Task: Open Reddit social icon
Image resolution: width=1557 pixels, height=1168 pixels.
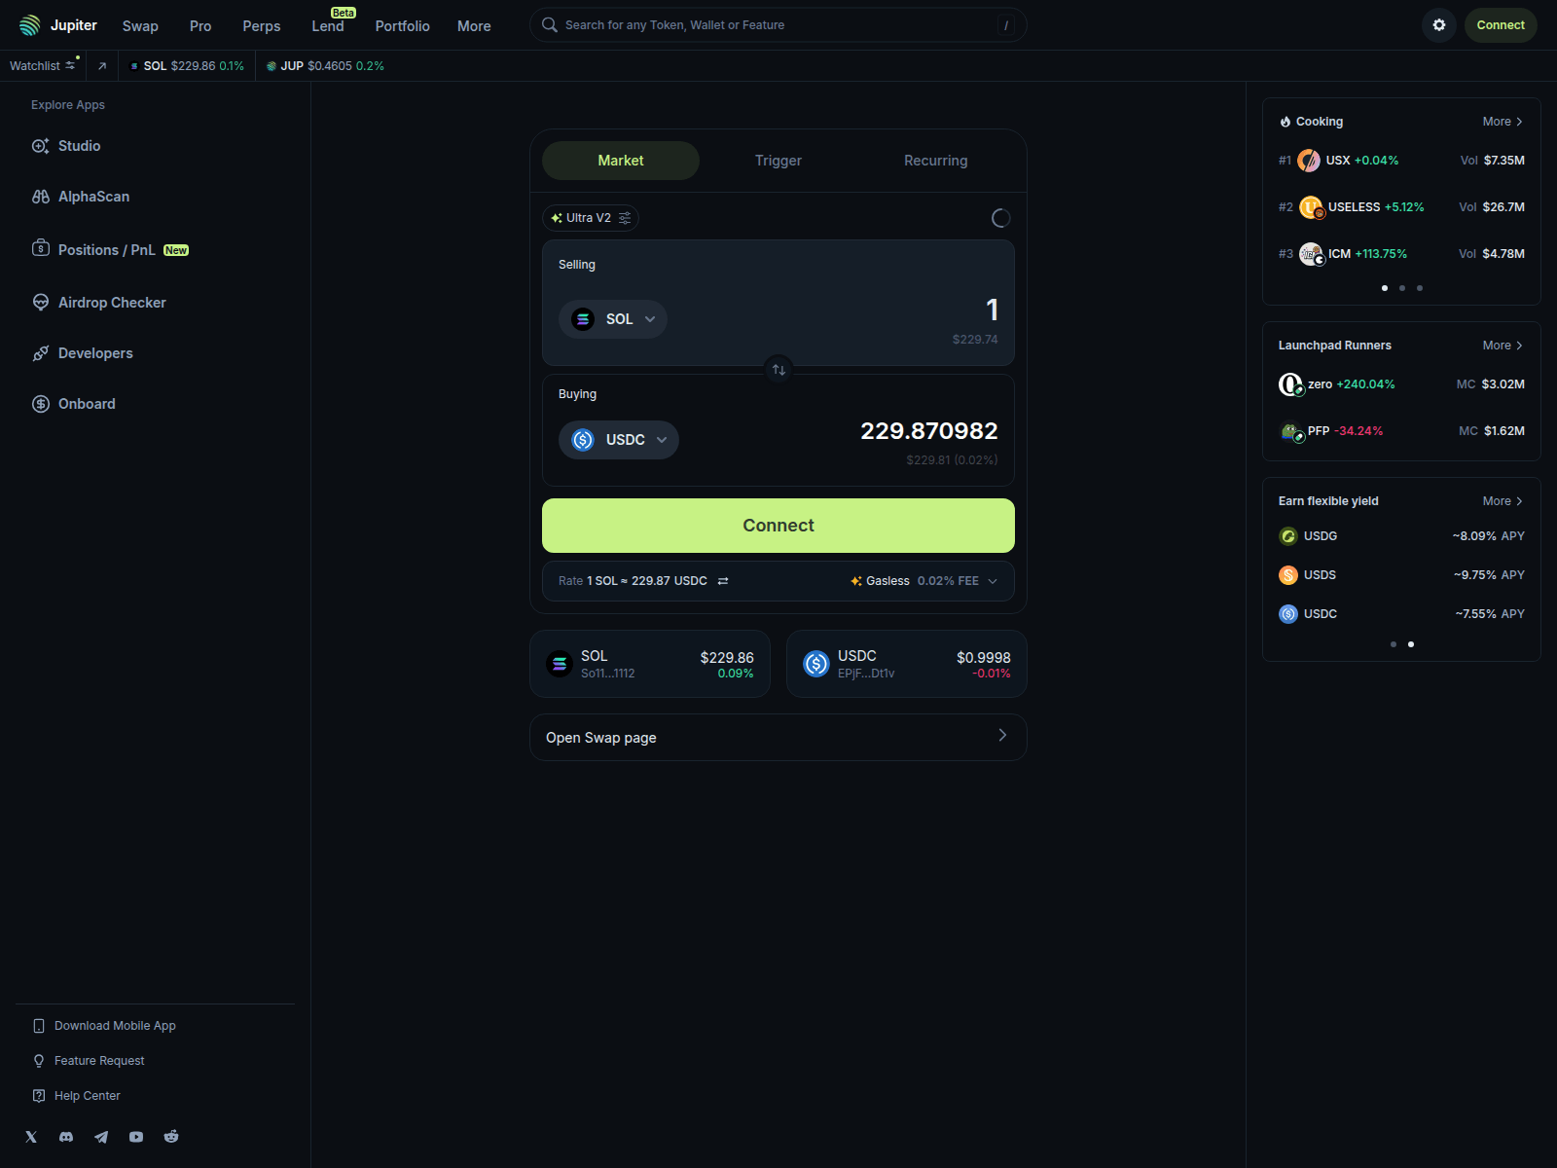Action: click(171, 1137)
